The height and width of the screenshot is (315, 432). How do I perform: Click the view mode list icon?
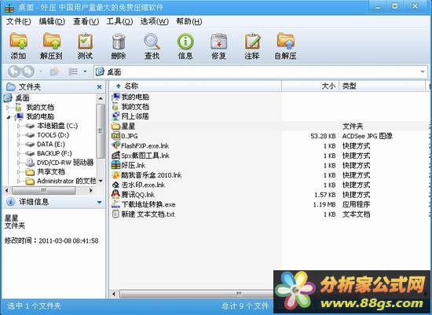point(73,72)
